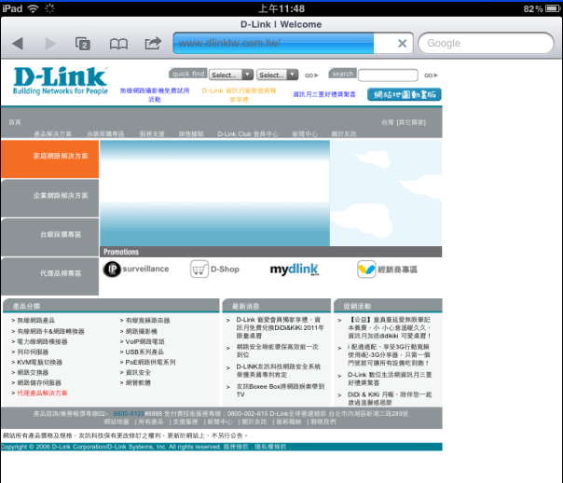Open D-Link Club 會員中心 menu

[248, 134]
